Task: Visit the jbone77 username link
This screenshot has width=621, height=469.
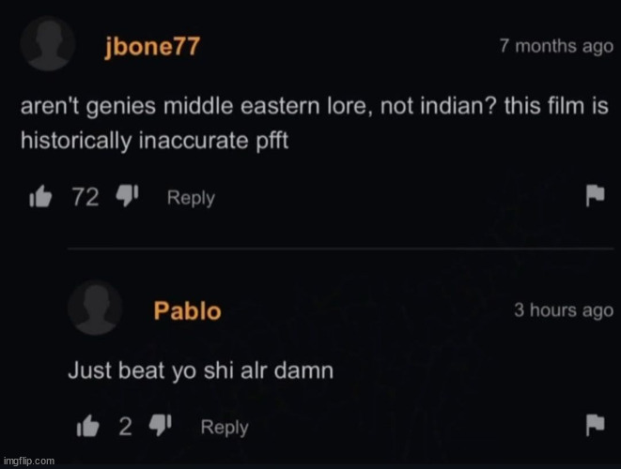Action: [x=152, y=47]
